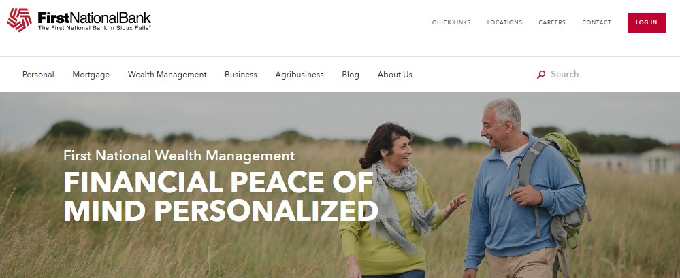Go to the Locations page
This screenshot has height=278, width=680.
point(504,22)
